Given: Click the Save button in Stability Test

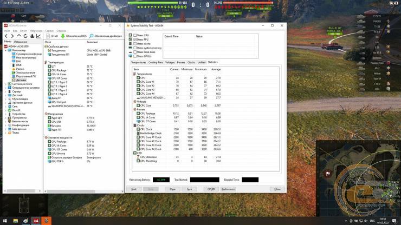Looking at the screenshot, I should pyautogui.click(x=189, y=189).
